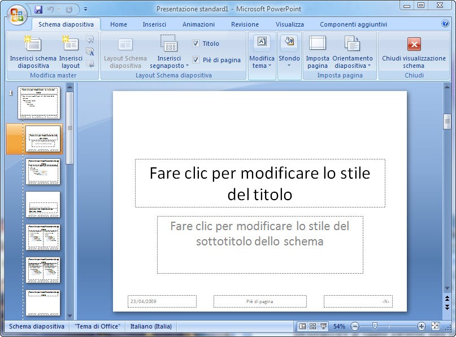Toggle the Titolo checkbox
The height and width of the screenshot is (337, 456).
point(196,44)
